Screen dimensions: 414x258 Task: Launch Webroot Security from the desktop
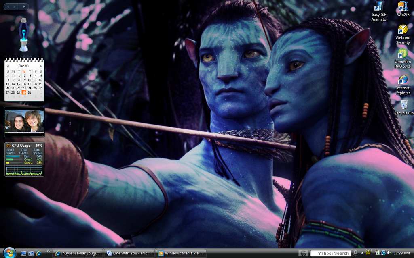(x=403, y=35)
